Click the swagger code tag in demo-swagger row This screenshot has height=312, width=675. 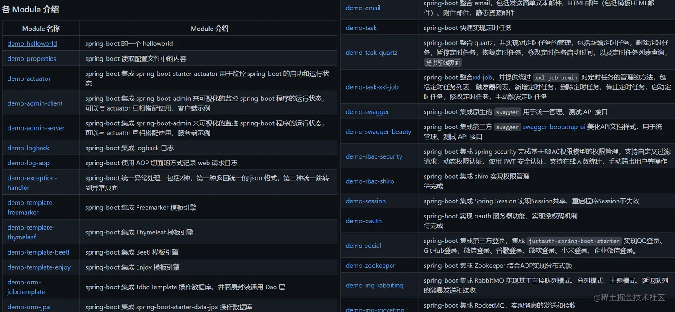click(508, 112)
